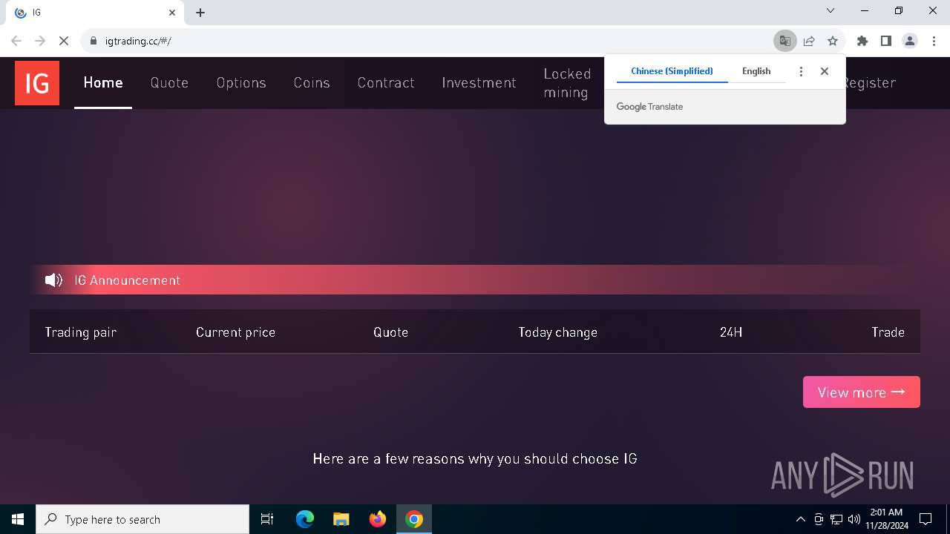950x534 pixels.
Task: Open the Extensions puzzle icon
Action: click(x=862, y=41)
